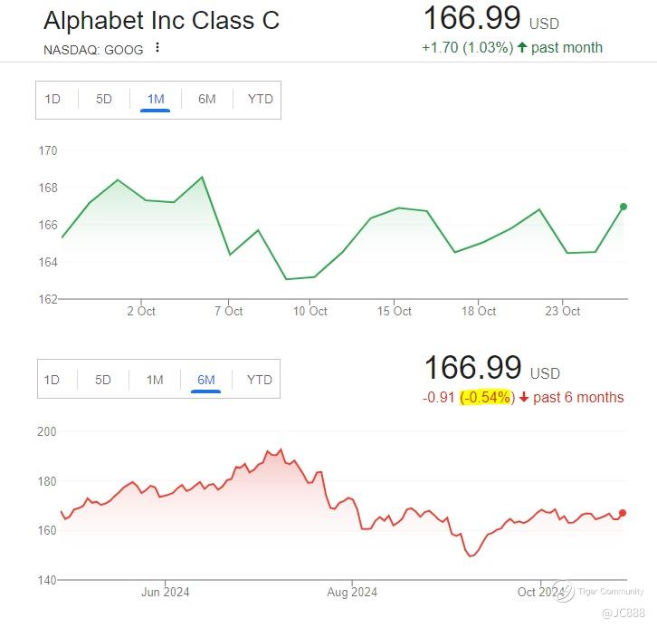Select 1D tab above the green chart
Viewport: 657px width, 628px height.
pos(52,99)
